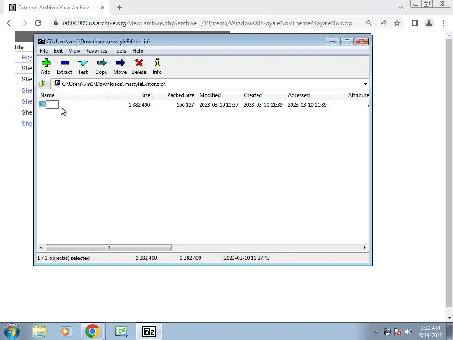Launch Media Player from the taskbar
This screenshot has height=340, width=453.
click(65, 331)
